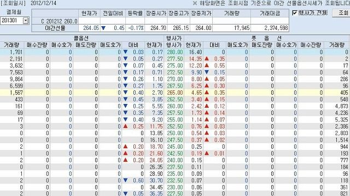350x196 pixels.
Task: Click call volume cell 7,563
Action: (x=12, y=72)
